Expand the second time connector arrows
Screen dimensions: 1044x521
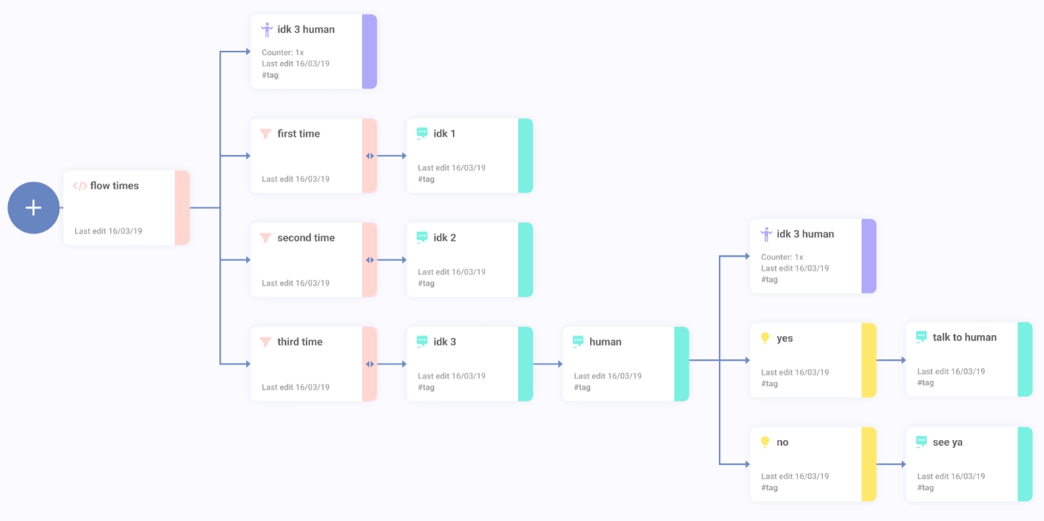(x=370, y=260)
